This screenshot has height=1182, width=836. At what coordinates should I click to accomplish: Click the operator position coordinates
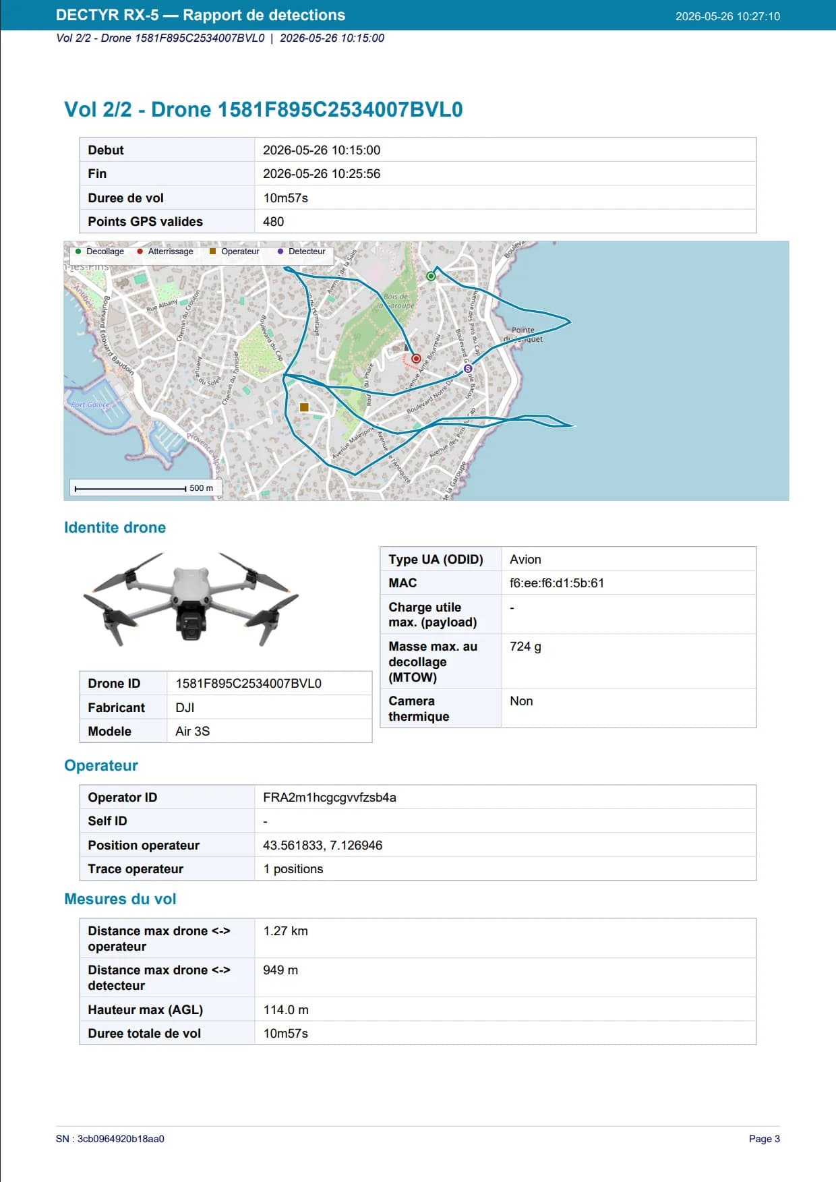[x=322, y=846]
